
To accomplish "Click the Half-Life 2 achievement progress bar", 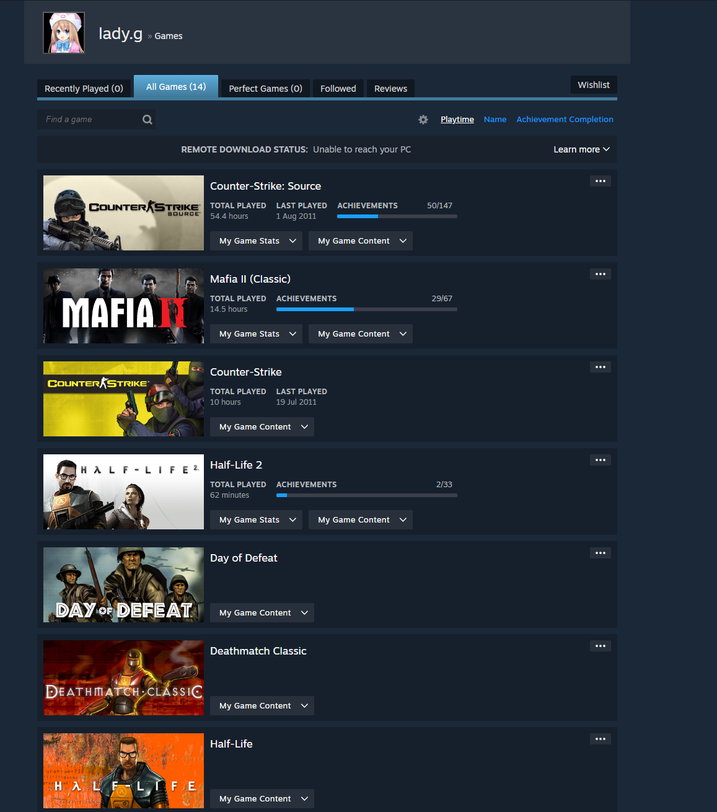I will tap(367, 495).
